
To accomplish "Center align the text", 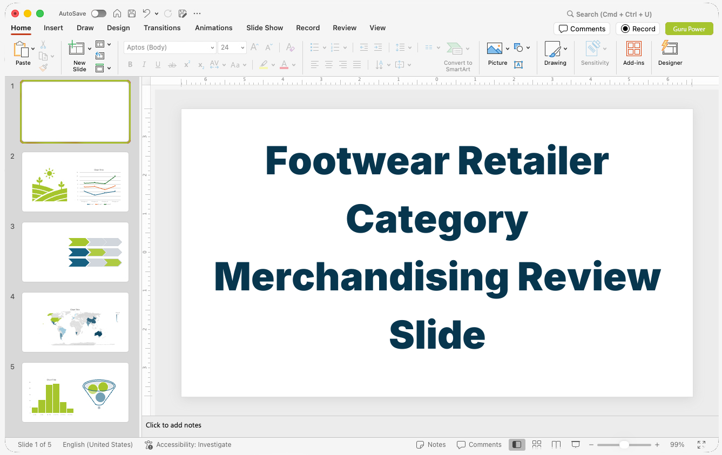I will pyautogui.click(x=329, y=65).
